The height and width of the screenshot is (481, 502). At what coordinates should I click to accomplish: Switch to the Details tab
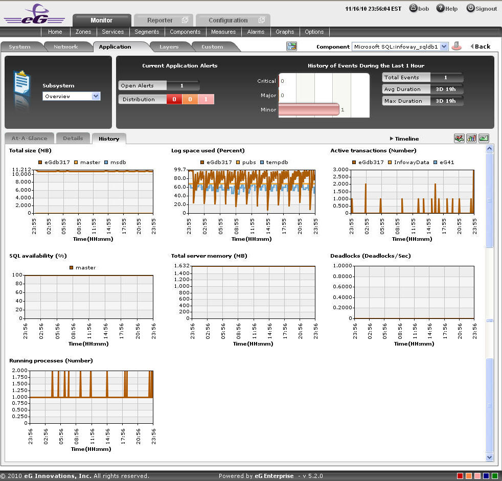point(73,138)
